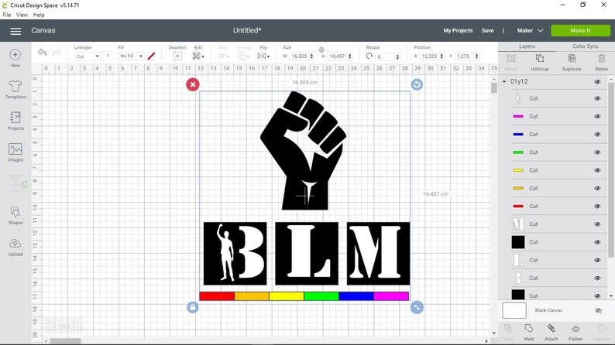
Task: Click the Untitled* project title
Action: 247,30
